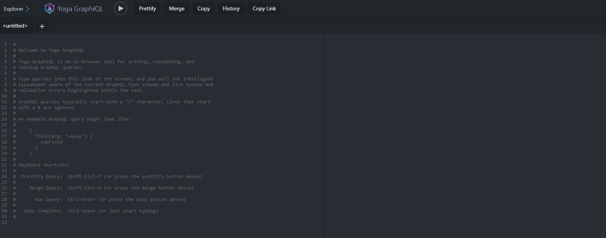
Task: Click the subField example line
Action: pos(51,142)
